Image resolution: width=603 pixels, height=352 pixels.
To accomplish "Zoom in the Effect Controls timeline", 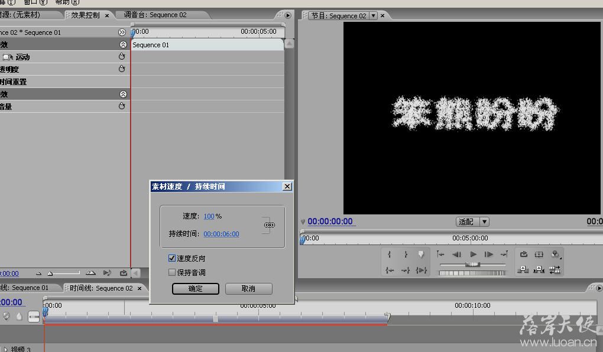I will click(91, 273).
